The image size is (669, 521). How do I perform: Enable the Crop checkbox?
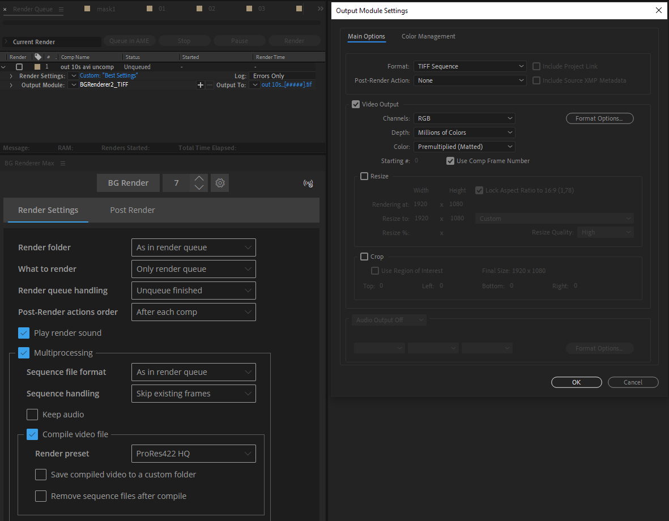[364, 257]
